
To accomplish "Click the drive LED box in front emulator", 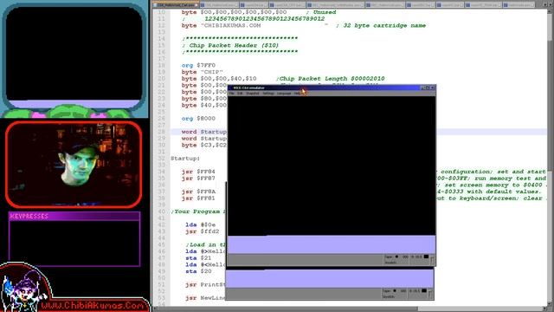I will [x=426, y=257].
